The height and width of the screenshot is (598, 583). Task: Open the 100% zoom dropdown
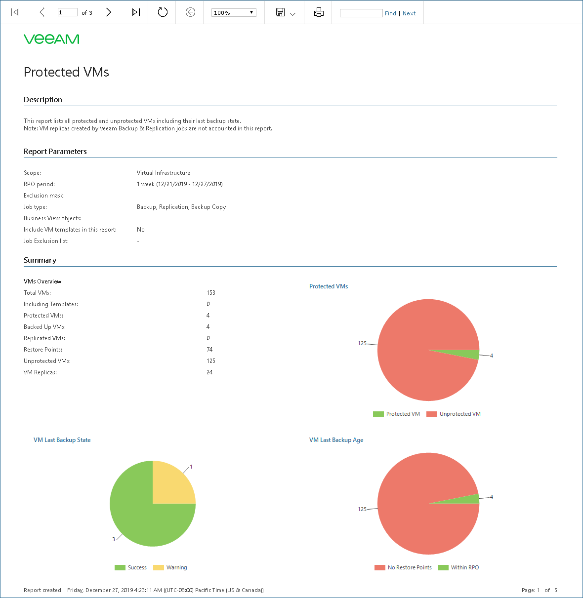pos(234,13)
